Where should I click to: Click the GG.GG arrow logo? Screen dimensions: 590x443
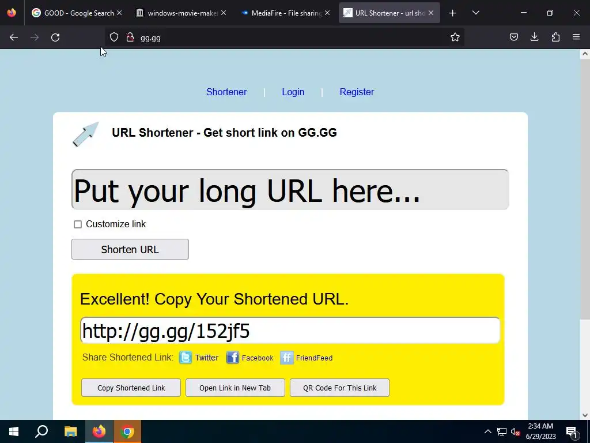85,134
